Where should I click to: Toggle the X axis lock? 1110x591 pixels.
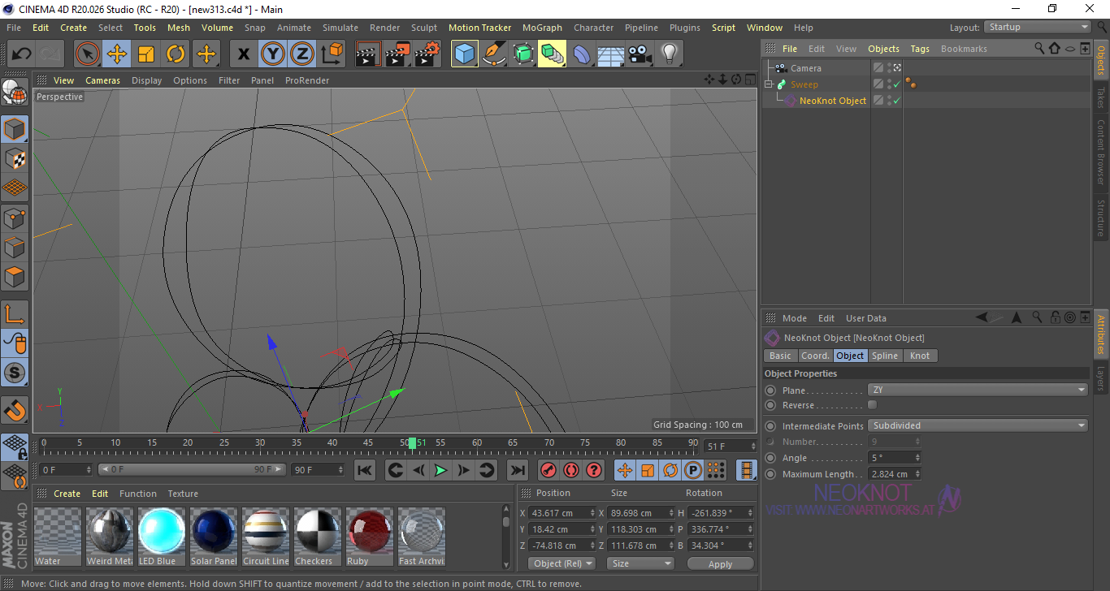pyautogui.click(x=243, y=54)
